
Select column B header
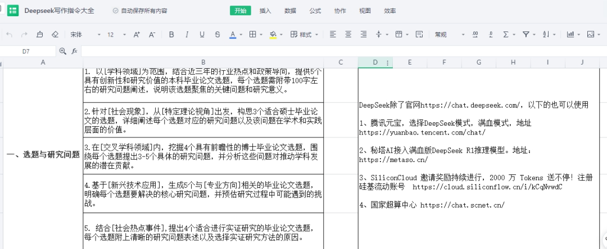pyautogui.click(x=203, y=63)
